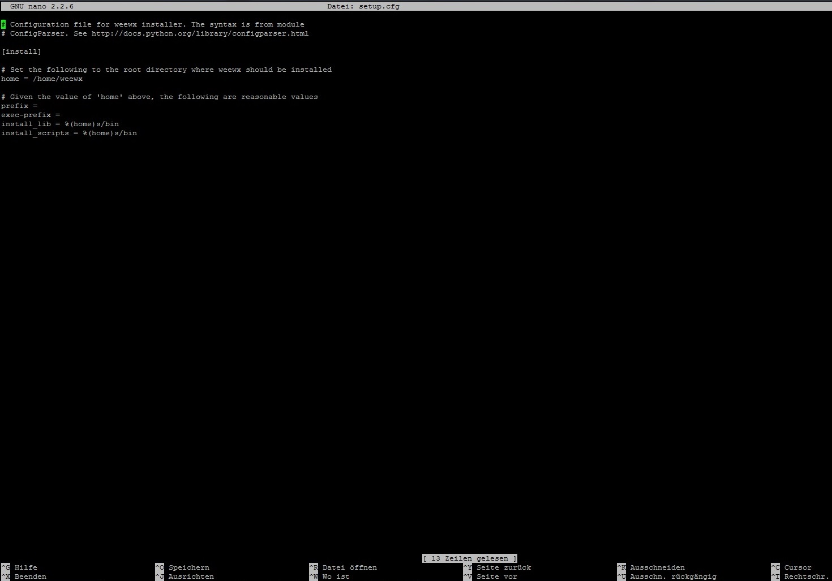Click the ^X Beenden shortcut label

tap(24, 576)
